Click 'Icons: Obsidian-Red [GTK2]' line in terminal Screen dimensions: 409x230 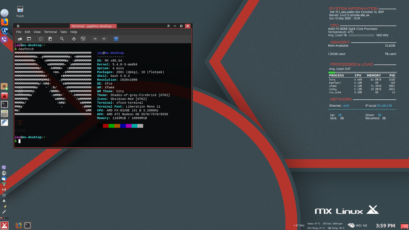122,99
